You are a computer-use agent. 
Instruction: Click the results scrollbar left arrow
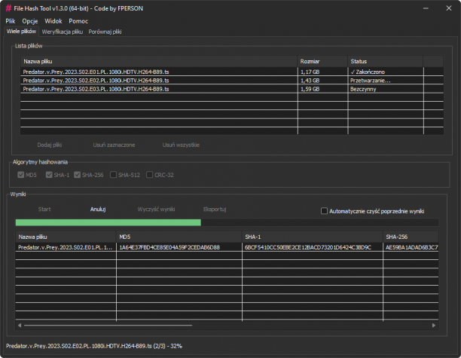[x=20, y=326]
